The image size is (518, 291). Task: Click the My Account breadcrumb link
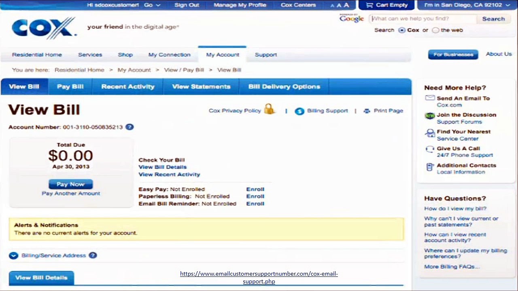134,70
